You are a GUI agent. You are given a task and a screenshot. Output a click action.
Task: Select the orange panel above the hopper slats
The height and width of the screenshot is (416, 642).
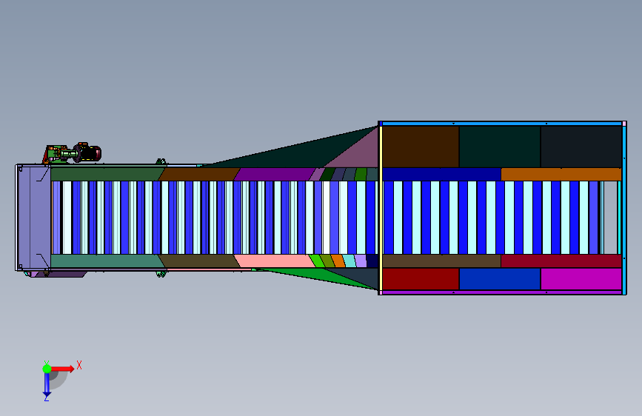(561, 174)
